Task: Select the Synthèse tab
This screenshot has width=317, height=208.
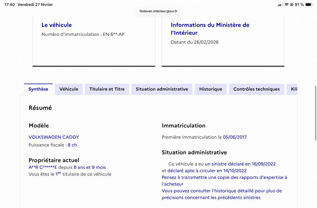Action: pos(38,89)
